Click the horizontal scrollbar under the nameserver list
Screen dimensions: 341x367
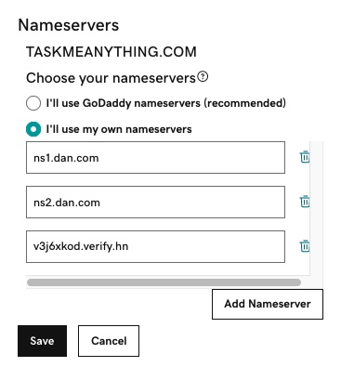(x=164, y=282)
